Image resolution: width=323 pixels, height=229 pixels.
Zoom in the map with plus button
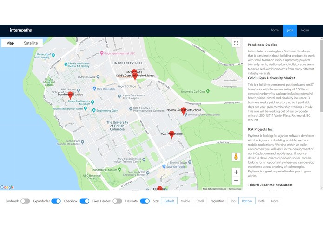(236, 172)
